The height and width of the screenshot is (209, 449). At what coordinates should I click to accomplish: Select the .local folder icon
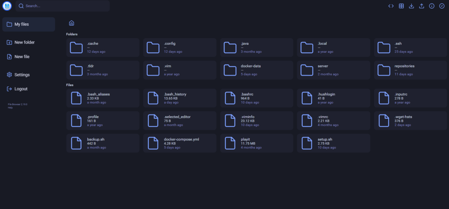pos(307,47)
